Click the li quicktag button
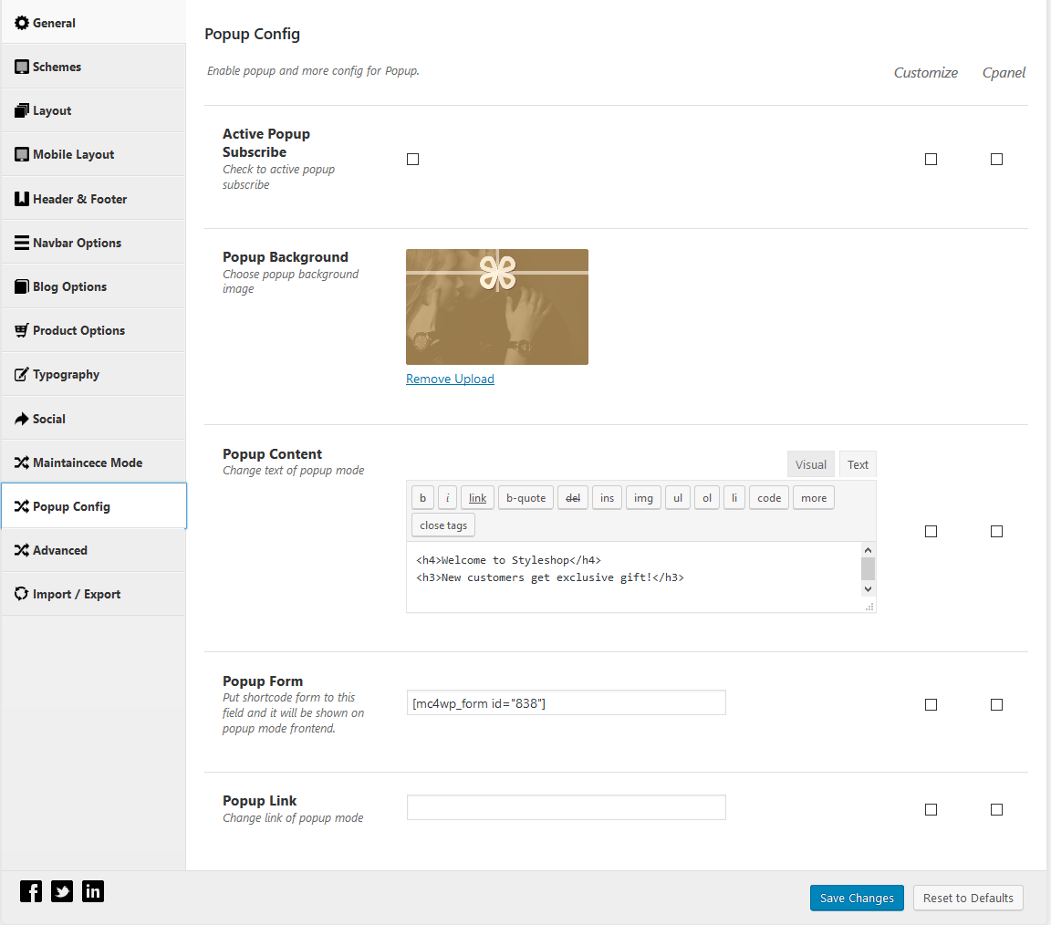 pos(734,498)
